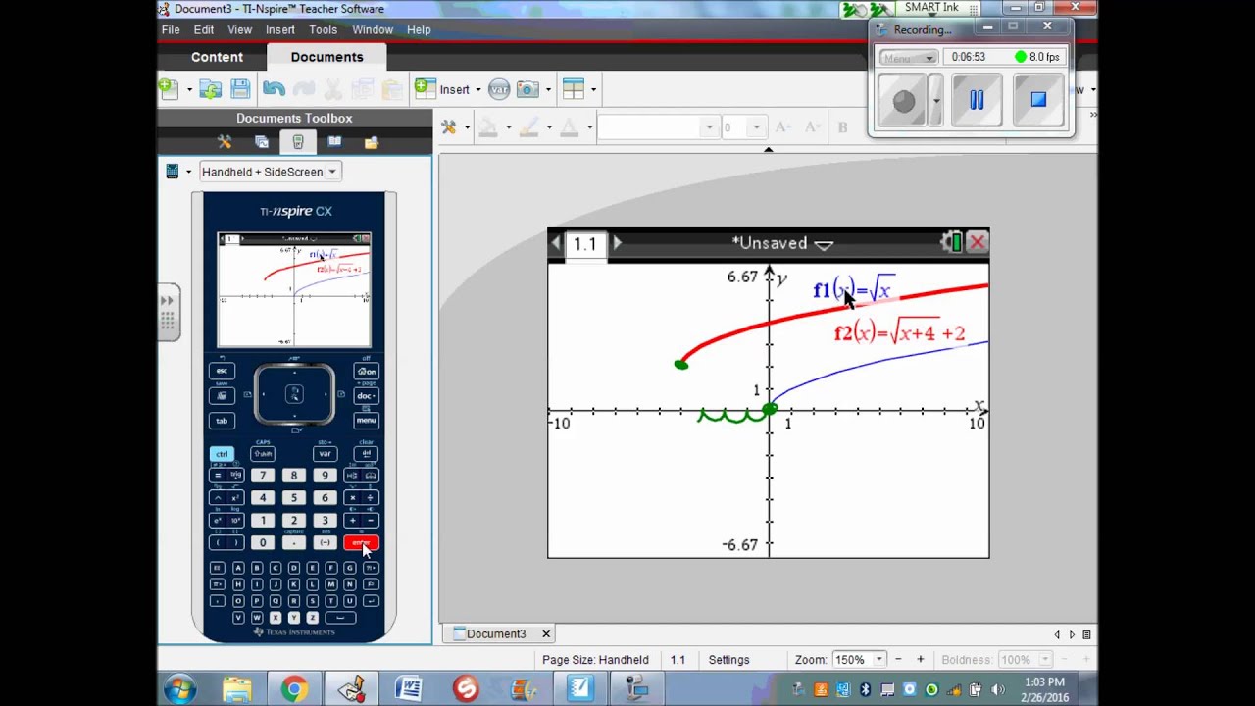Click the emulator shift key

[263, 454]
